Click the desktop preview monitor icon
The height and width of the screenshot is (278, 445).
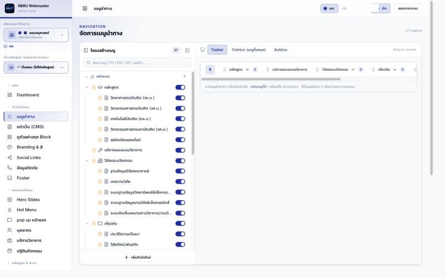pyautogui.click(x=202, y=49)
